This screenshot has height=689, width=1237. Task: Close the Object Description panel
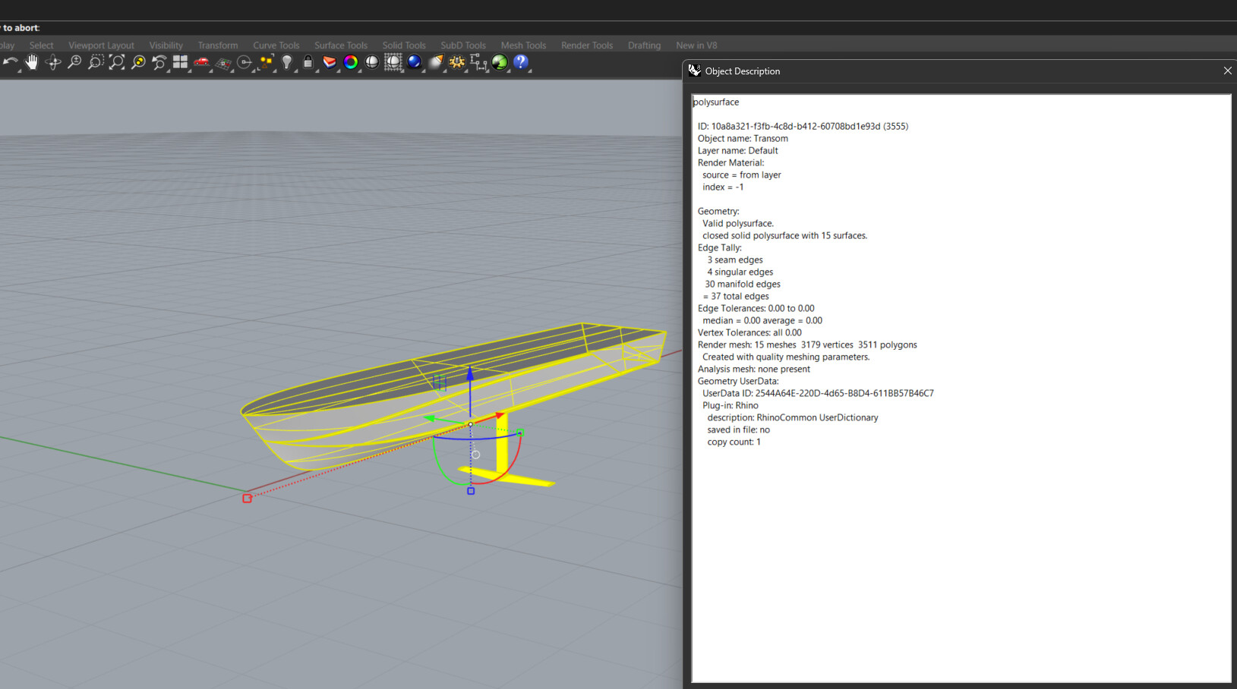pyautogui.click(x=1227, y=71)
